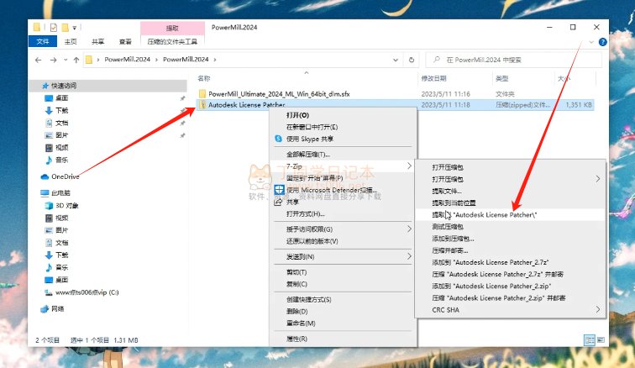Image resolution: width=635 pixels, height=368 pixels.
Task: Click search box 在 PowerMill.2024 中搜索
Action: coord(514,60)
